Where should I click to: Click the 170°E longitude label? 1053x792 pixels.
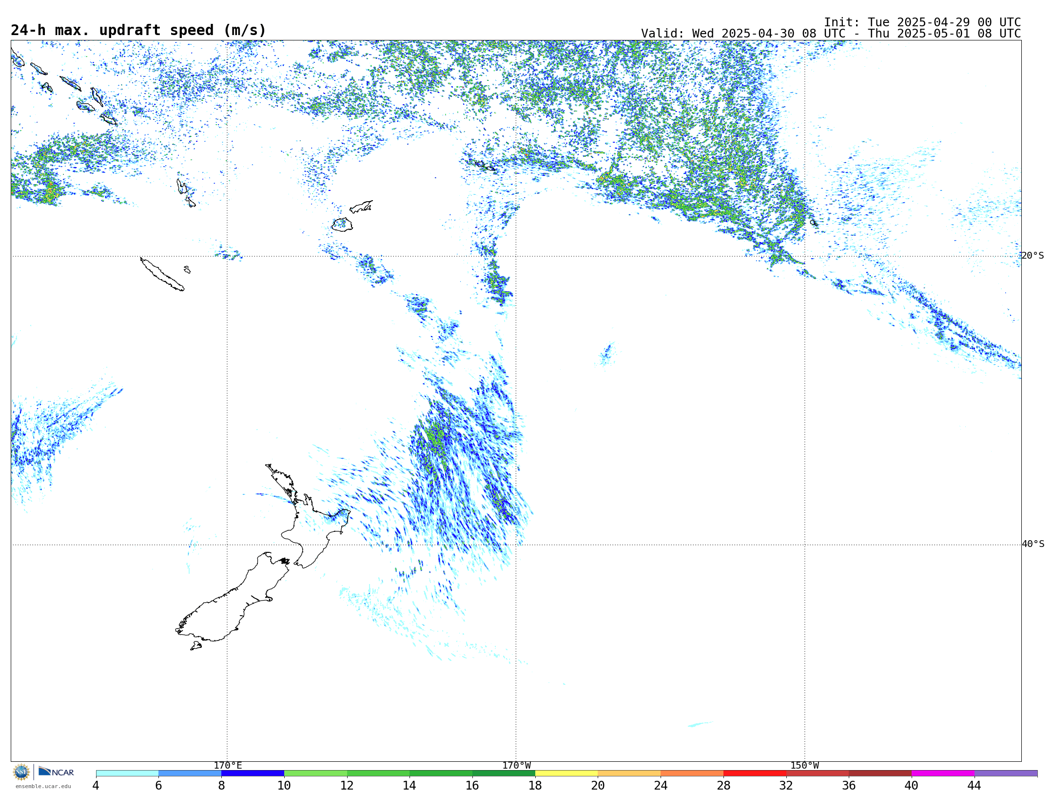pyautogui.click(x=228, y=765)
